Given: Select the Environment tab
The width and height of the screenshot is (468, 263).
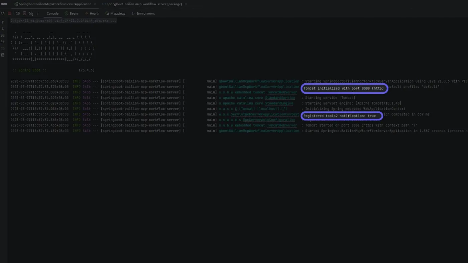Looking at the screenshot, I should pos(143,13).
